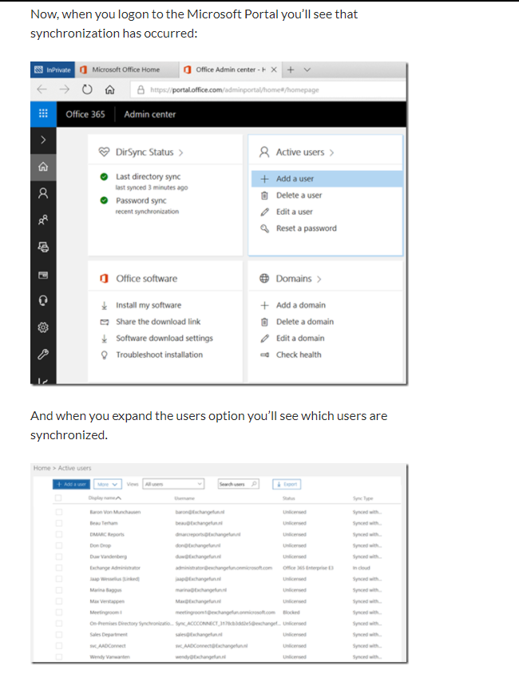Viewport: 519px width, 682px height.
Task: Refresh the portal page
Action: pyautogui.click(x=87, y=89)
